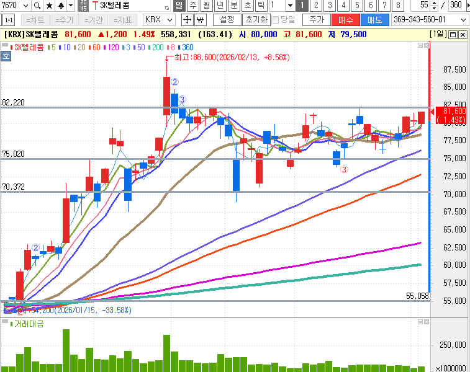The height and width of the screenshot is (372, 470).
Task: Click the 20/45 badge icon
Action: pyautogui.click(x=83, y=6)
